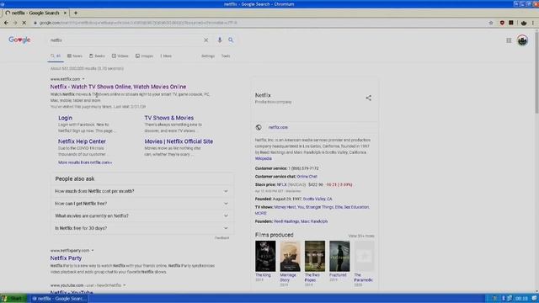Image resolution: width=539 pixels, height=303 pixels.
Task: Open the Google apps grid
Action: click(509, 40)
